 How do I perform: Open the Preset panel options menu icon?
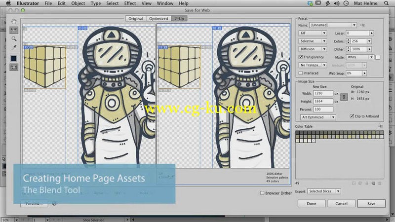[362, 25]
